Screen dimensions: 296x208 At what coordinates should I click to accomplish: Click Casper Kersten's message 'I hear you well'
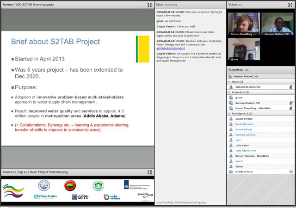point(176,27)
